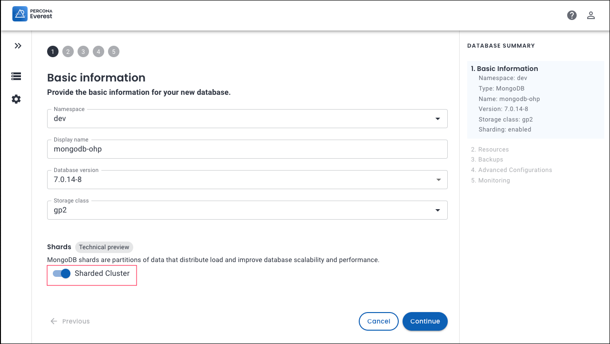Open the databases list icon in sidebar
Viewport: 610px width, 344px height.
pos(16,76)
